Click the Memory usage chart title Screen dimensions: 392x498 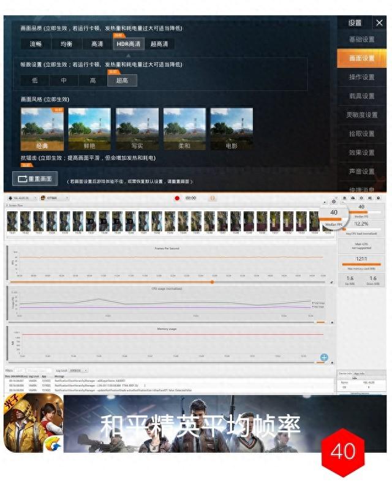point(167,329)
